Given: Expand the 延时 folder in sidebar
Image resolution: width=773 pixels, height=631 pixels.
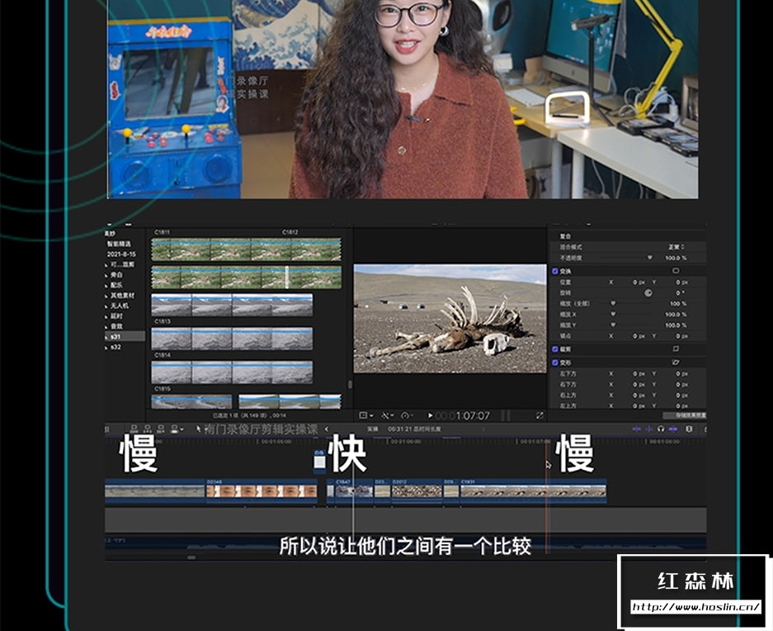Looking at the screenshot, I should coord(106,316).
